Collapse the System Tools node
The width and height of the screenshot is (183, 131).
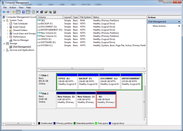[x=4, y=20]
